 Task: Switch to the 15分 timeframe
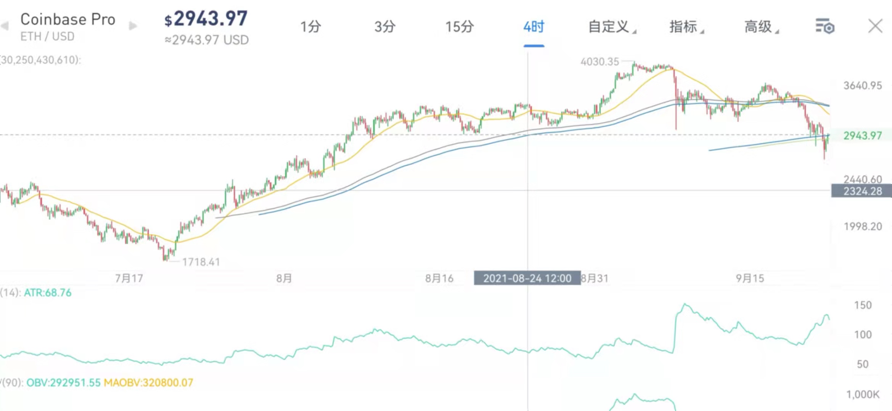[460, 27]
